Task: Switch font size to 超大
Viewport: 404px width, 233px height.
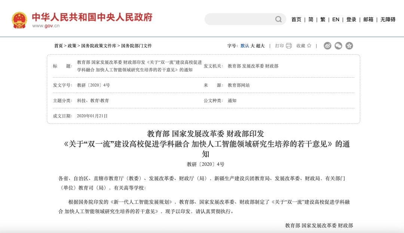Action: (x=260, y=46)
